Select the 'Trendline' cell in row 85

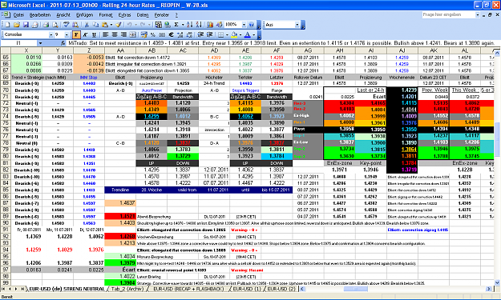(x=120, y=190)
